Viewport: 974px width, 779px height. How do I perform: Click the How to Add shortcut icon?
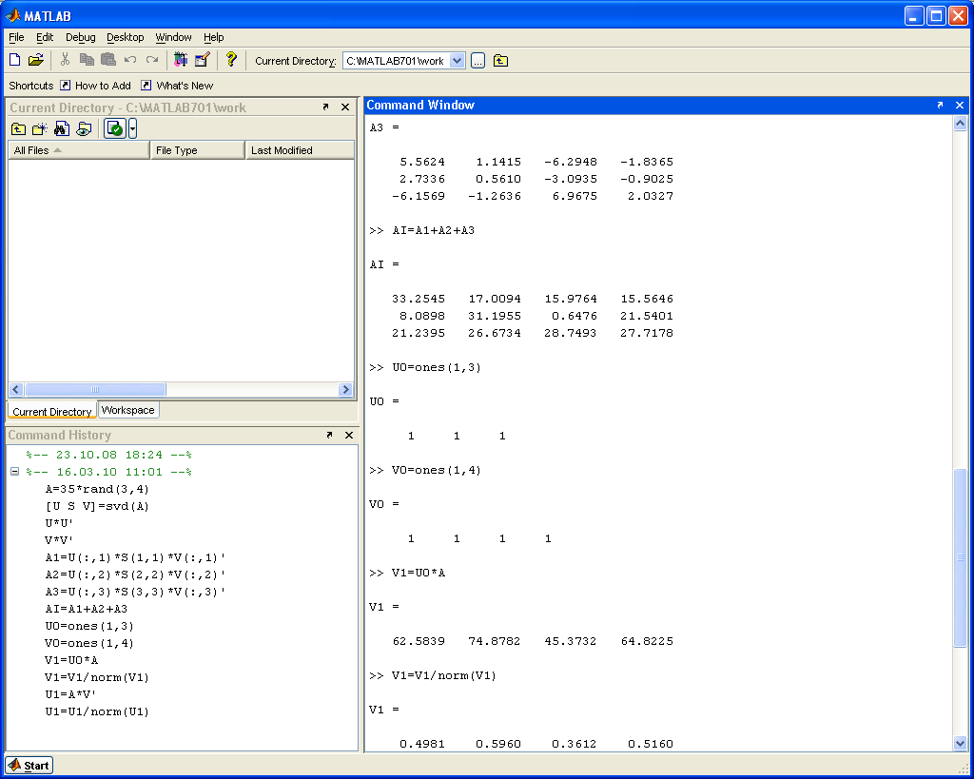(x=66, y=85)
